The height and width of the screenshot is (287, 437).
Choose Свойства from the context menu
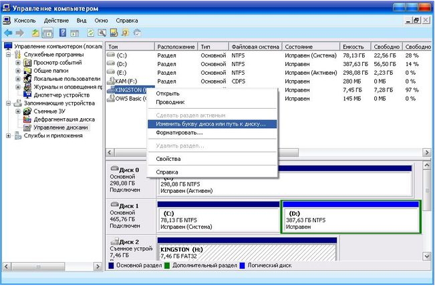click(x=168, y=159)
